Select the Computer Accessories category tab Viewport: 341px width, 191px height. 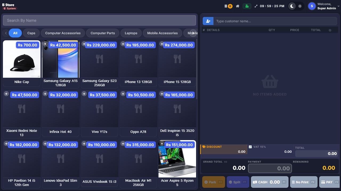(x=63, y=33)
